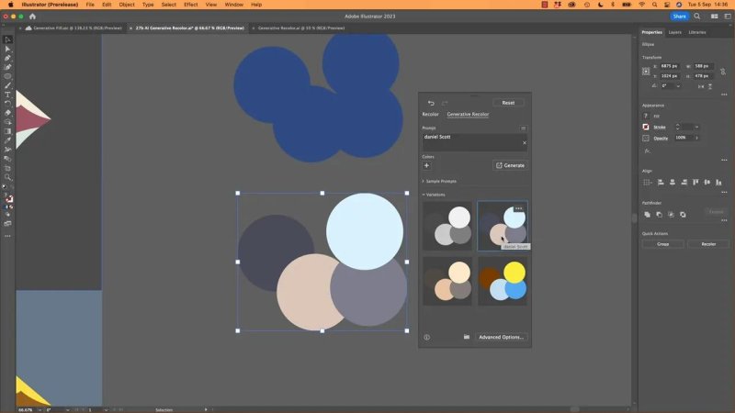Click the Home icon in title bar

(32, 17)
